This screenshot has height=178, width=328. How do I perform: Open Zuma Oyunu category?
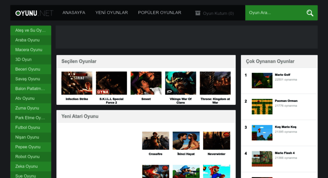click(31, 108)
